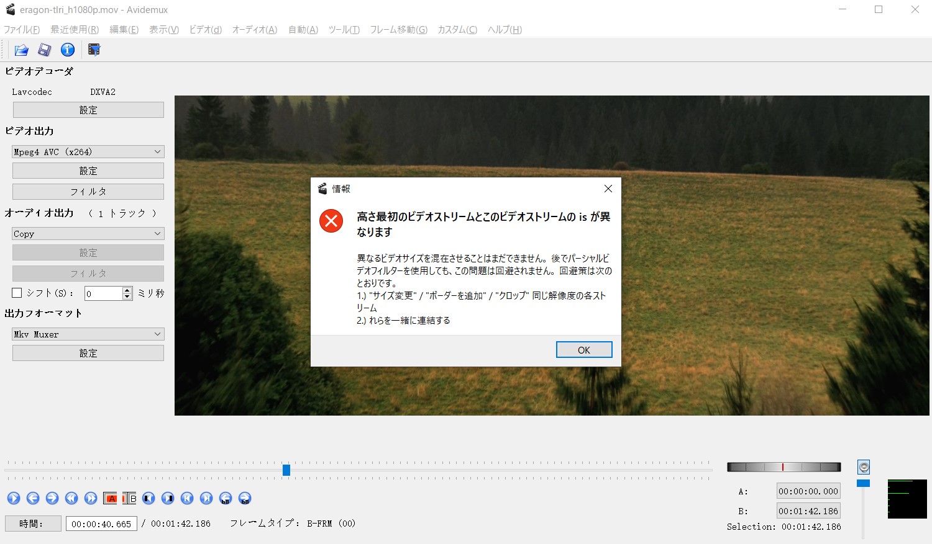Click the current time field 00:00:40.665
932x544 pixels.
click(101, 524)
